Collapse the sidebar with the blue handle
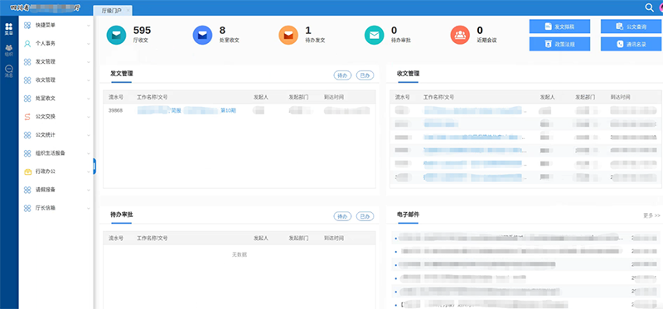663x309 pixels. (94, 167)
